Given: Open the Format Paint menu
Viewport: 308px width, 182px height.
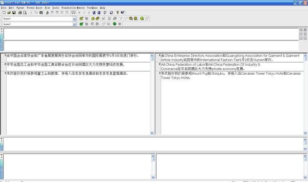Looking at the screenshot, I should [x=34, y=8].
